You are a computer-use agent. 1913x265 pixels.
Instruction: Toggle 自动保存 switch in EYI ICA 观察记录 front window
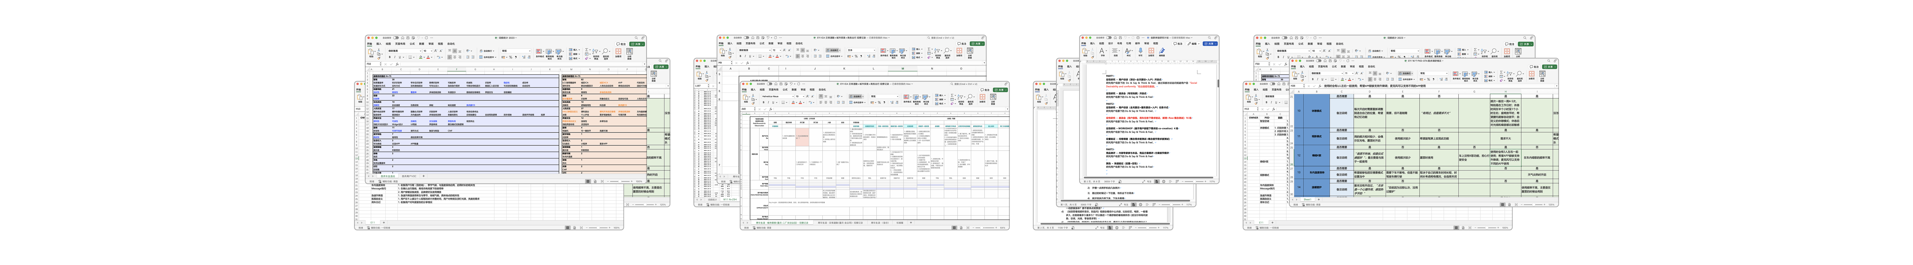(769, 84)
